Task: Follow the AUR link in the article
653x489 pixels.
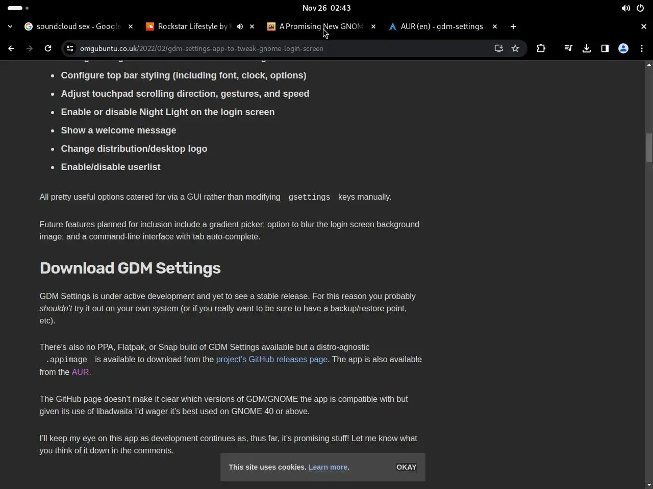Action: pyautogui.click(x=81, y=372)
